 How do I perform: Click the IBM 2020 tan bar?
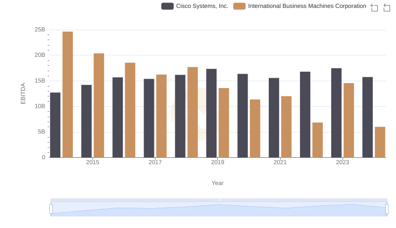255,129
